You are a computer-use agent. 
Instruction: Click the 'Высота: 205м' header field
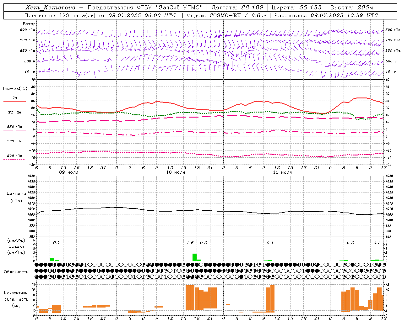coord(351,8)
